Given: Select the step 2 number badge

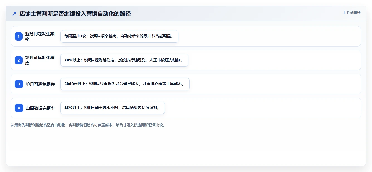Looking at the screenshot, I should [x=19, y=60].
